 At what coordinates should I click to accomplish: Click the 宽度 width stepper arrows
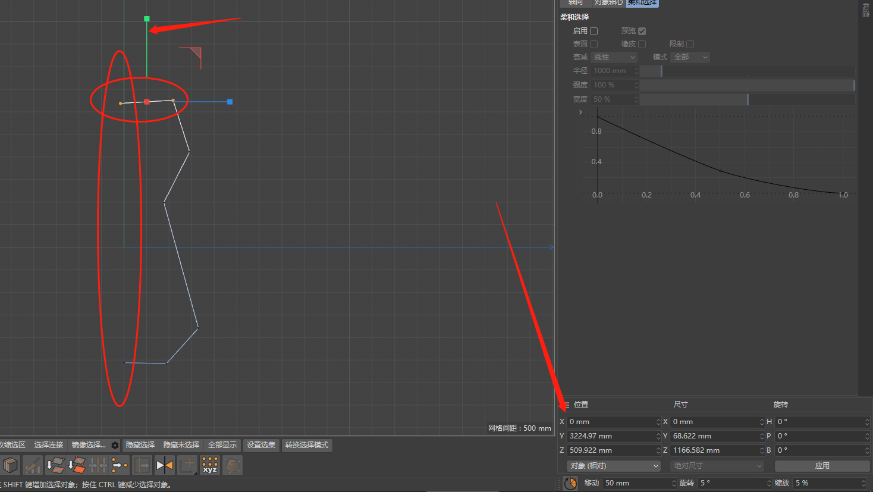point(636,99)
